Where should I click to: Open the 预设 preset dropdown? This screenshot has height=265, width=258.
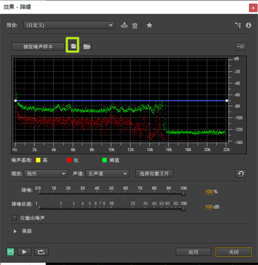click(x=69, y=25)
